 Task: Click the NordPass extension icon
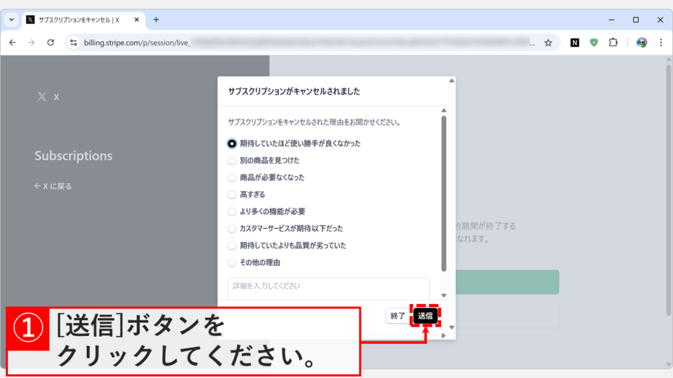tap(575, 42)
